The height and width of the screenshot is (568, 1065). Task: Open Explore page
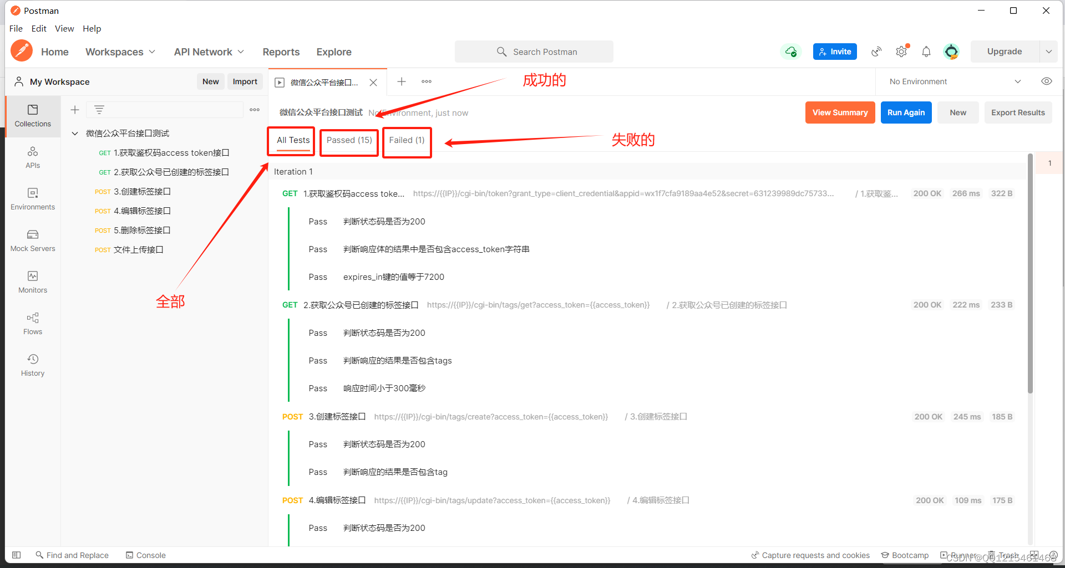[x=334, y=52]
